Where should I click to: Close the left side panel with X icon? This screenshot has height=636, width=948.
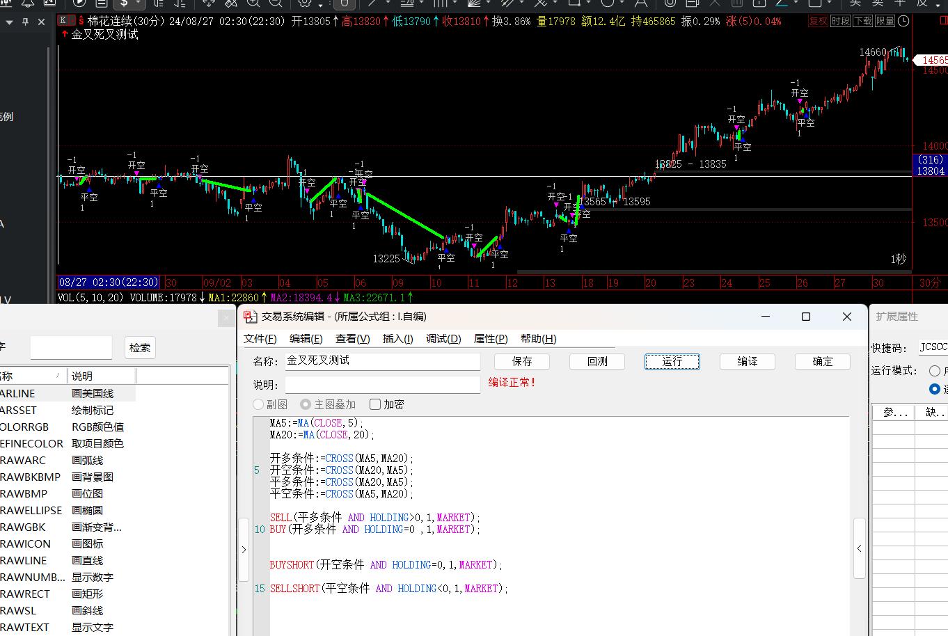pos(42,22)
